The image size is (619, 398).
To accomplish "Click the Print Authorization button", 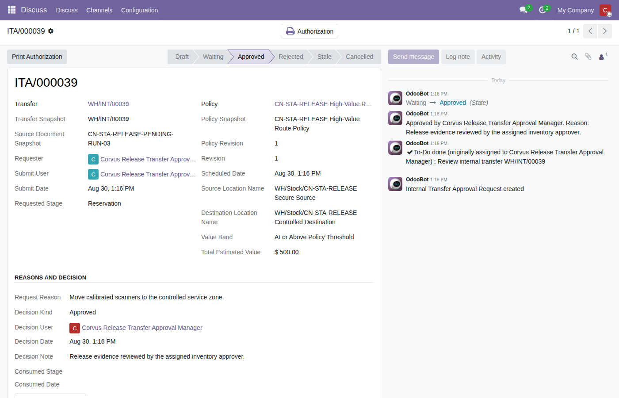I will pyautogui.click(x=37, y=57).
